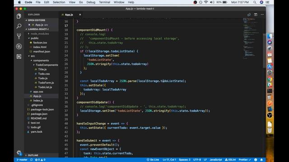
Task: Collapse the src folder
Action: pyautogui.click(x=33, y=56)
